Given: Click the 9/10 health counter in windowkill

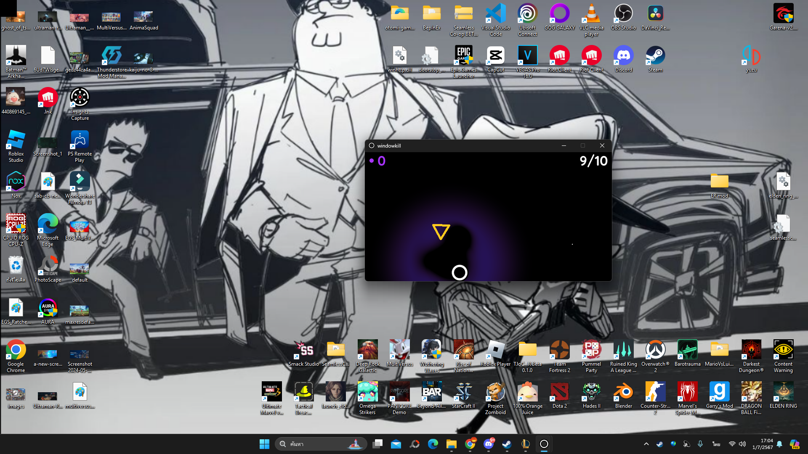Looking at the screenshot, I should click(593, 161).
